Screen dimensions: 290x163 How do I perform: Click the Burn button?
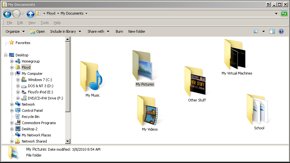click(x=119, y=31)
